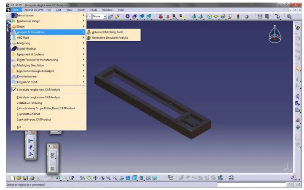Open the ENOVIA V5 VPM menu
The width and height of the screenshot is (304, 190).
tap(33, 10)
